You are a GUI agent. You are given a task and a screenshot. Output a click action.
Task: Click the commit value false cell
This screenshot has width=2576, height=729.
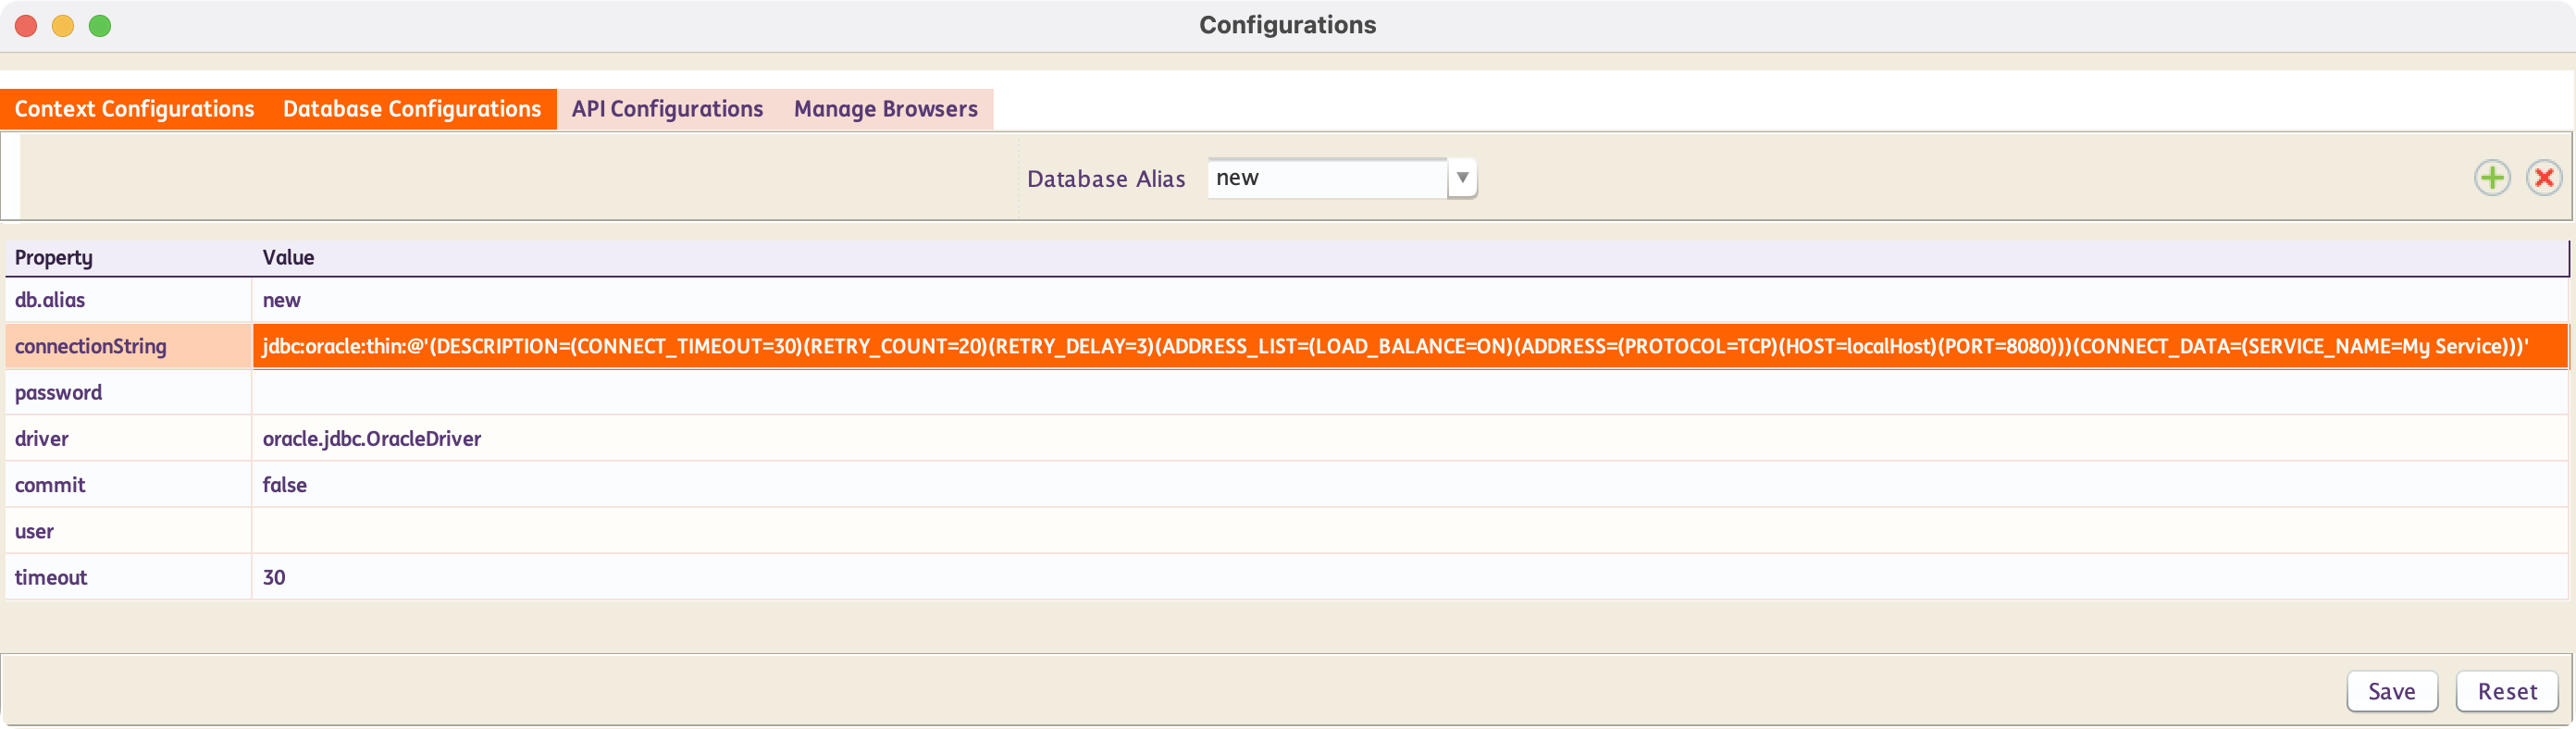click(285, 485)
